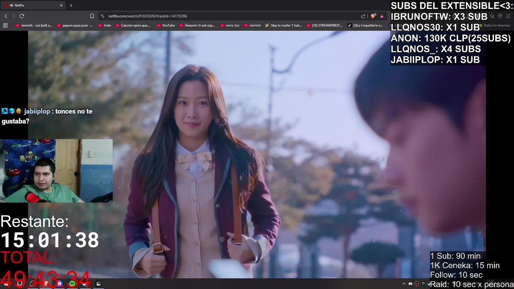Open Discord from the taskbar
This screenshot has width=514, height=289.
coord(59,284)
